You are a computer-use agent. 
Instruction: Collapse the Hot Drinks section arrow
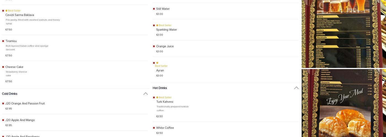point(296,88)
